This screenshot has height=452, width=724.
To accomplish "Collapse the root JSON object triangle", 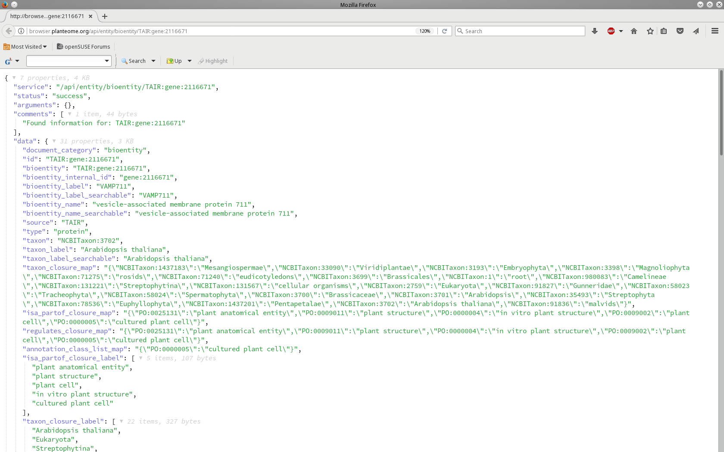I will [14, 78].
